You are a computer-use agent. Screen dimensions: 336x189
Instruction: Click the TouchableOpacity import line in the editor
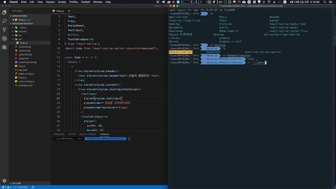point(80,39)
